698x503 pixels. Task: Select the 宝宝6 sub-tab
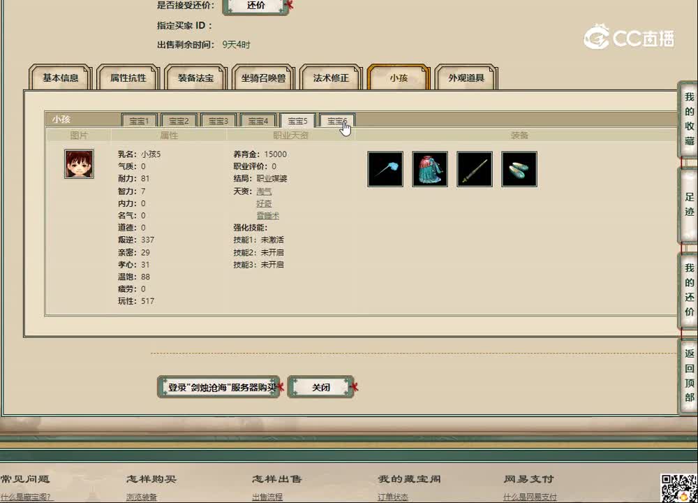pos(337,121)
